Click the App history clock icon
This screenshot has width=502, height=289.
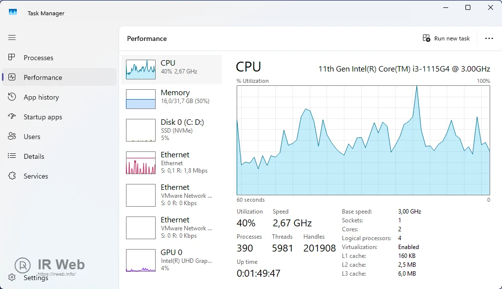(x=12, y=97)
